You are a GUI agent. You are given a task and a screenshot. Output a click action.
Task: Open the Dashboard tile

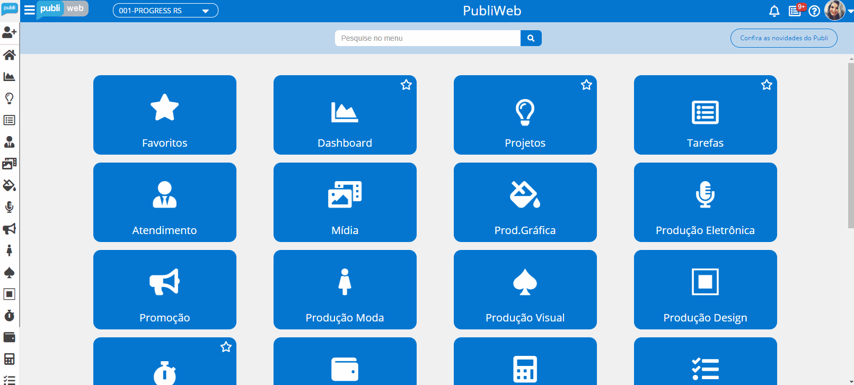pyautogui.click(x=345, y=115)
